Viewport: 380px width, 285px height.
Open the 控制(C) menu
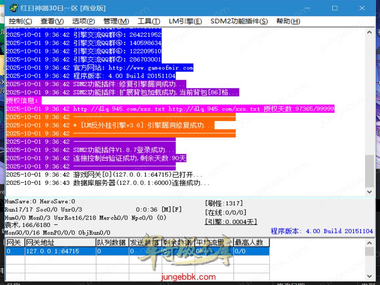[20, 21]
